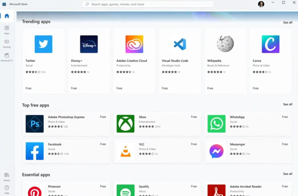Open Help in the sidebar
This screenshot has width=298, height=196.
7,190
